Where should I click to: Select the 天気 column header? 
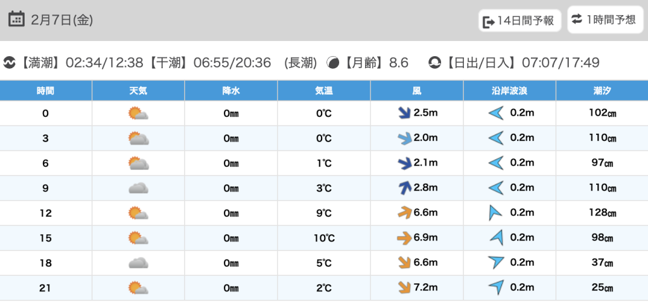click(x=138, y=91)
